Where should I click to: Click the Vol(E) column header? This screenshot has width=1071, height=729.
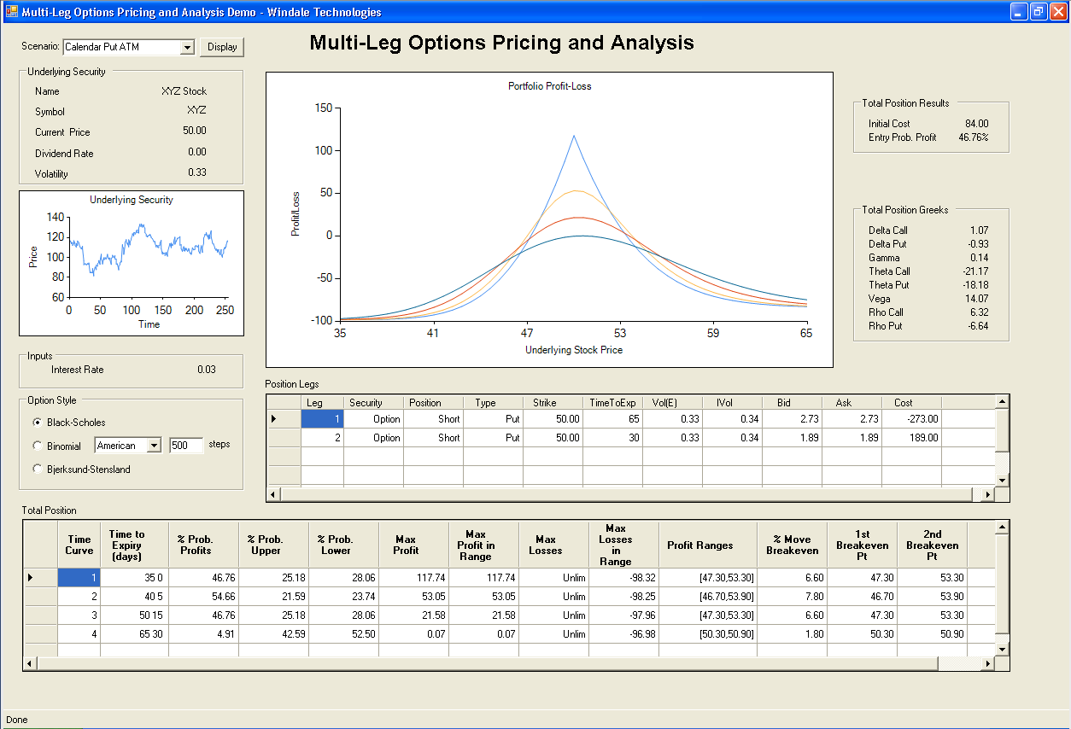[672, 402]
